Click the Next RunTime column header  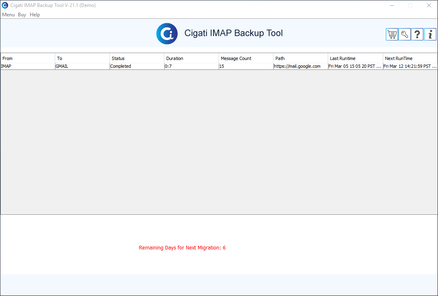tap(410, 58)
